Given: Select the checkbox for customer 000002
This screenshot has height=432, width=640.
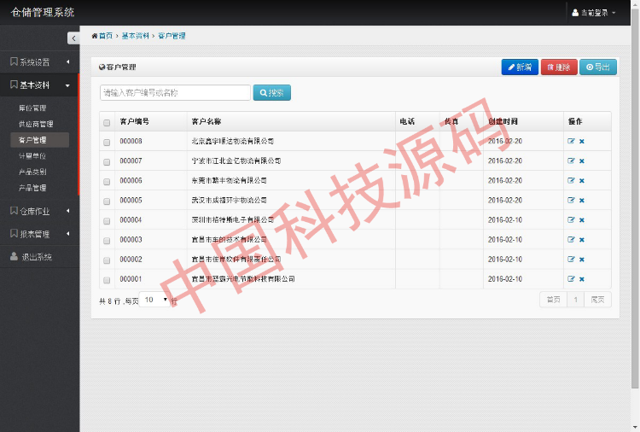Looking at the screenshot, I should point(107,260).
